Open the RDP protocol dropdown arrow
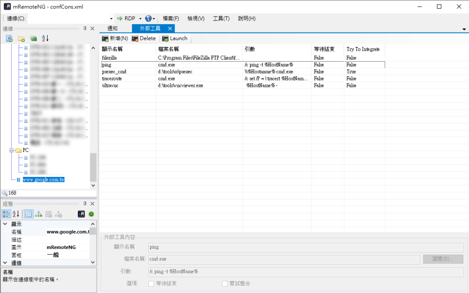This screenshot has height=293, width=469. pos(140,18)
